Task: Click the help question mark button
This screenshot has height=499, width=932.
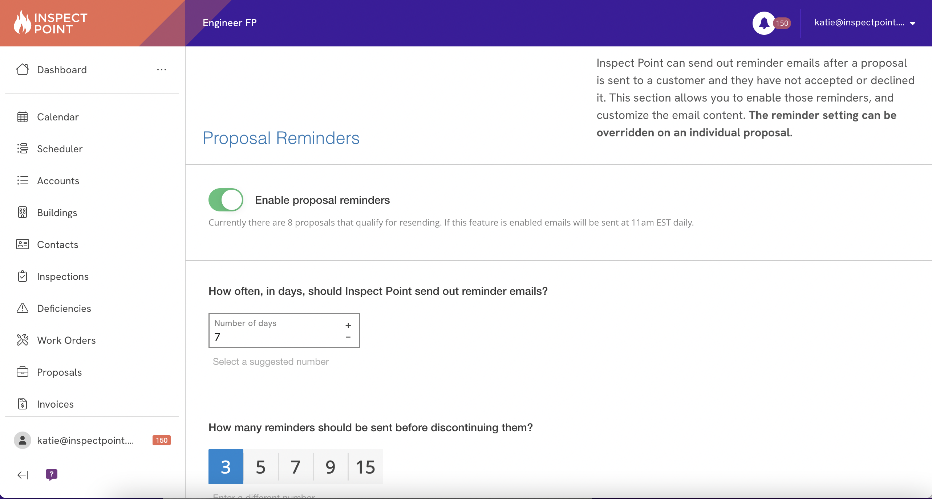Action: coord(51,474)
